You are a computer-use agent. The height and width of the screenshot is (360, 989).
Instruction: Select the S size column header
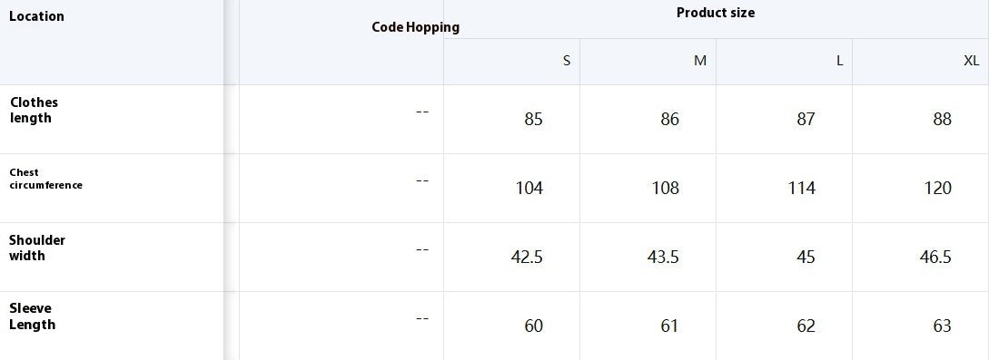pyautogui.click(x=567, y=61)
